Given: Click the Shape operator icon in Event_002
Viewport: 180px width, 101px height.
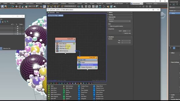Looking at the screenshot, I should (79, 62).
